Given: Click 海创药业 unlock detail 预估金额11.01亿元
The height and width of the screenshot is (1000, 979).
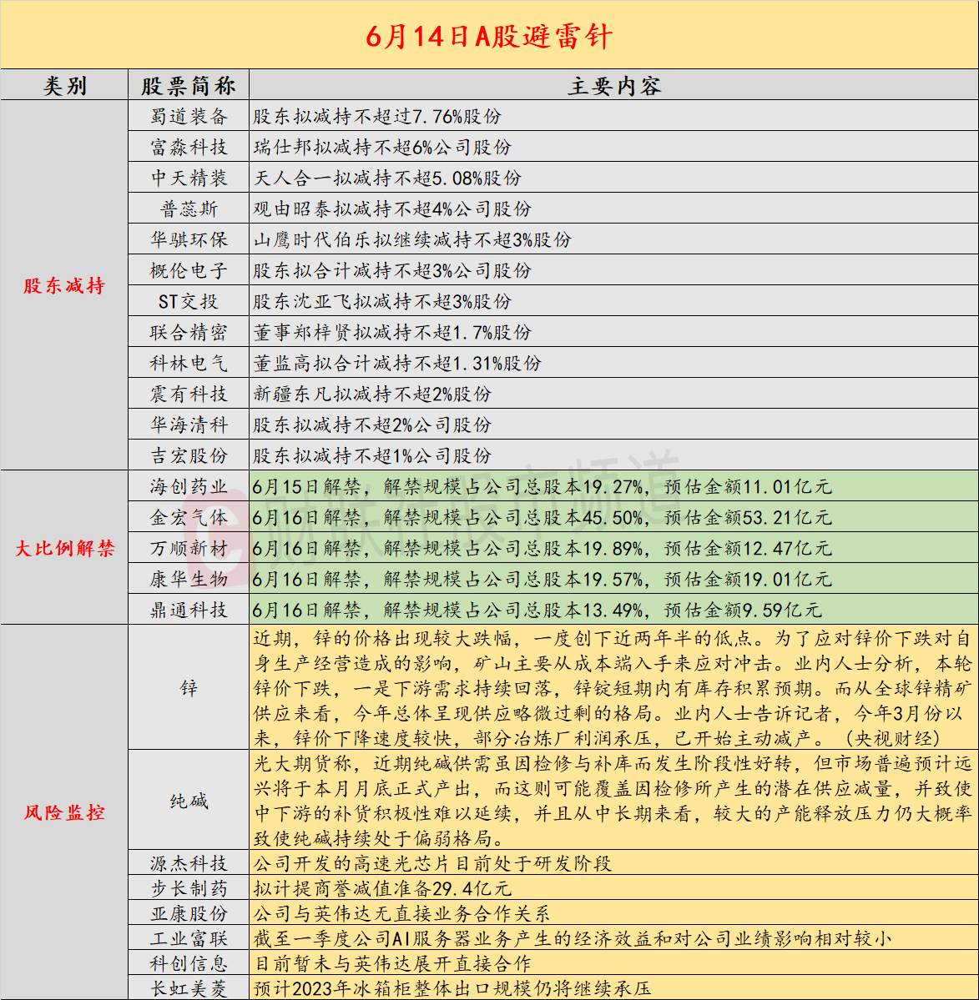Looking at the screenshot, I should pyautogui.click(x=748, y=486).
